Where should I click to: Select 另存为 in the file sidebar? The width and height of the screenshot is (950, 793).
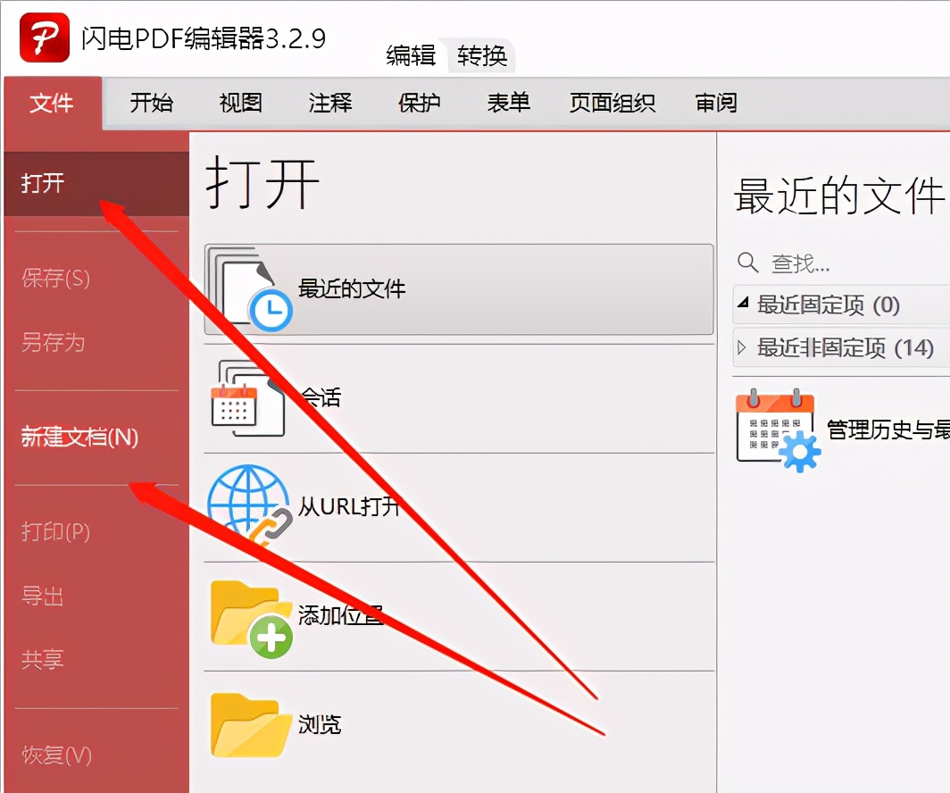click(x=53, y=342)
